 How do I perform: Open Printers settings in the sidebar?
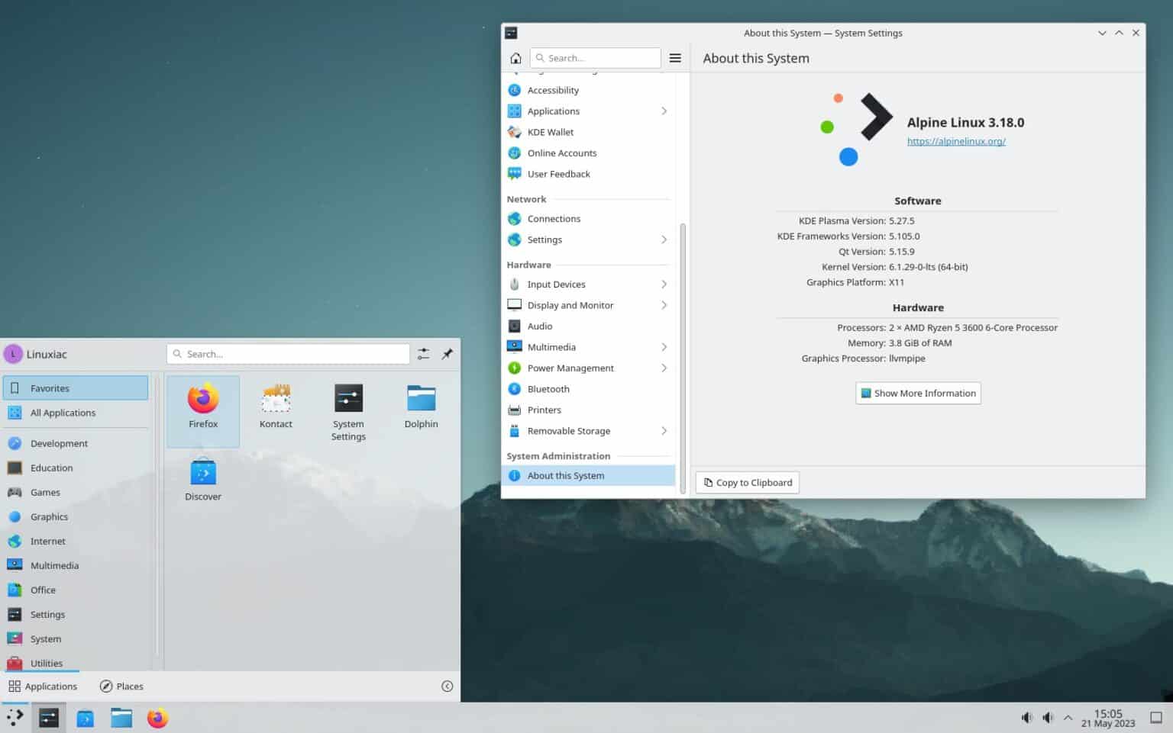point(544,410)
